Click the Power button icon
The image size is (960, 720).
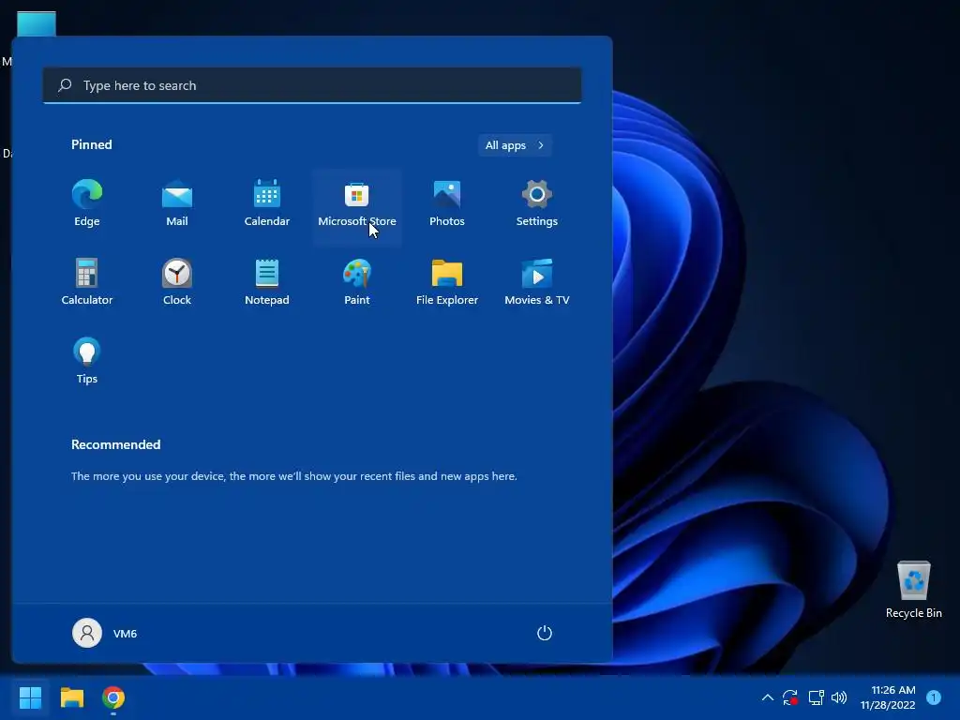point(545,633)
